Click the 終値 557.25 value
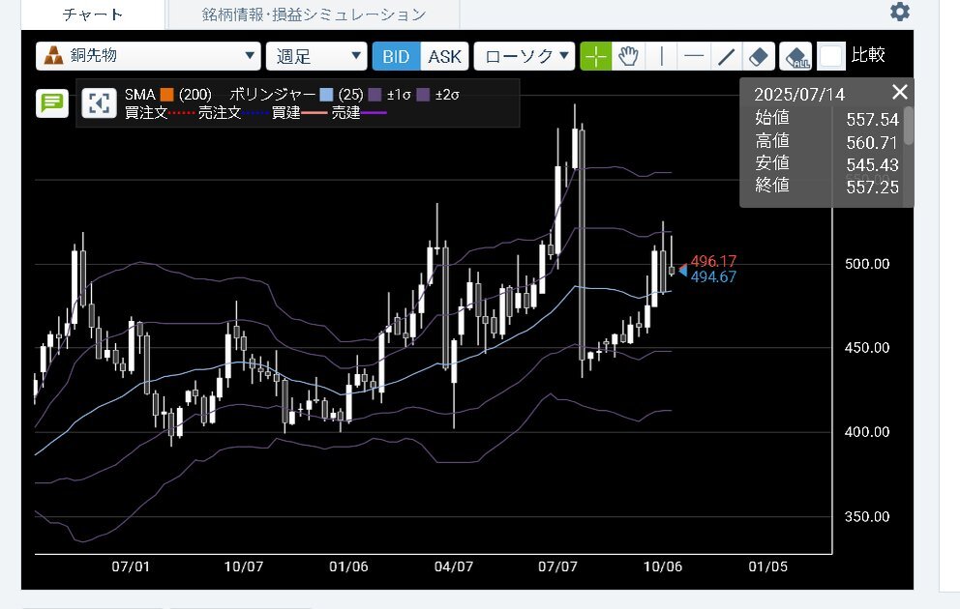Viewport: 960px width, 609px height. [873, 188]
